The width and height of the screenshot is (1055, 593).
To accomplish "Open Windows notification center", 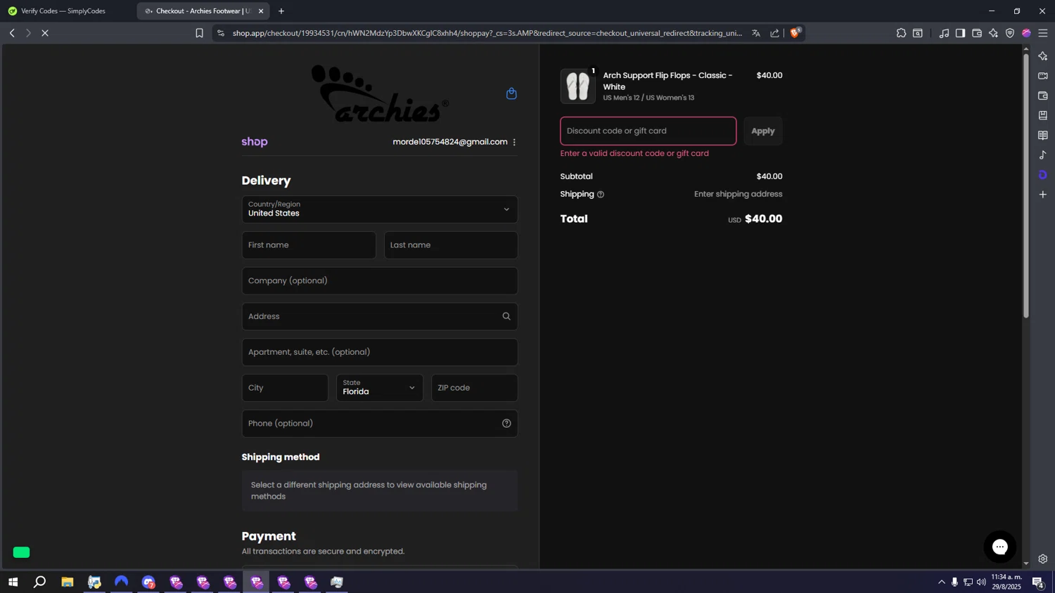I will coord(1038,582).
